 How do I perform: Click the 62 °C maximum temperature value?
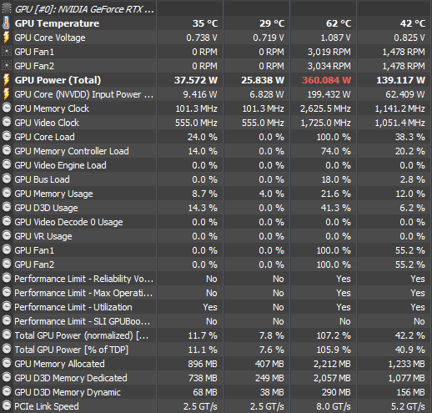339,23
